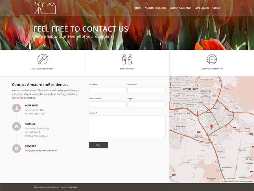254x191 pixels.
Task: Focus the Subject input field
Action: (146, 104)
